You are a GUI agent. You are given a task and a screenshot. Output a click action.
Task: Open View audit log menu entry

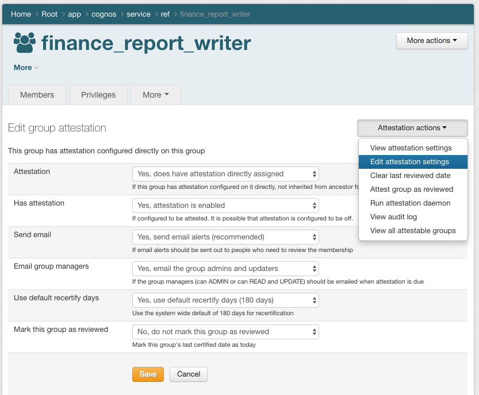[393, 217]
